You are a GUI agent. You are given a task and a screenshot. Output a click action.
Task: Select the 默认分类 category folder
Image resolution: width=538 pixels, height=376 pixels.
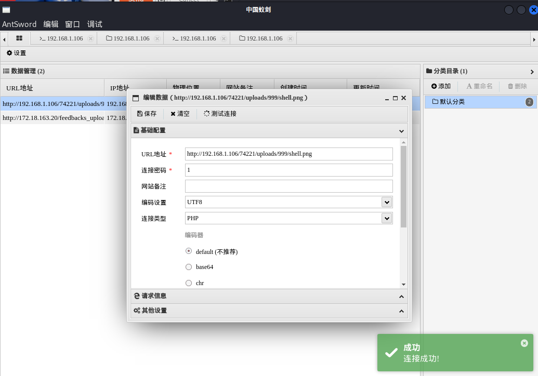pyautogui.click(x=481, y=102)
